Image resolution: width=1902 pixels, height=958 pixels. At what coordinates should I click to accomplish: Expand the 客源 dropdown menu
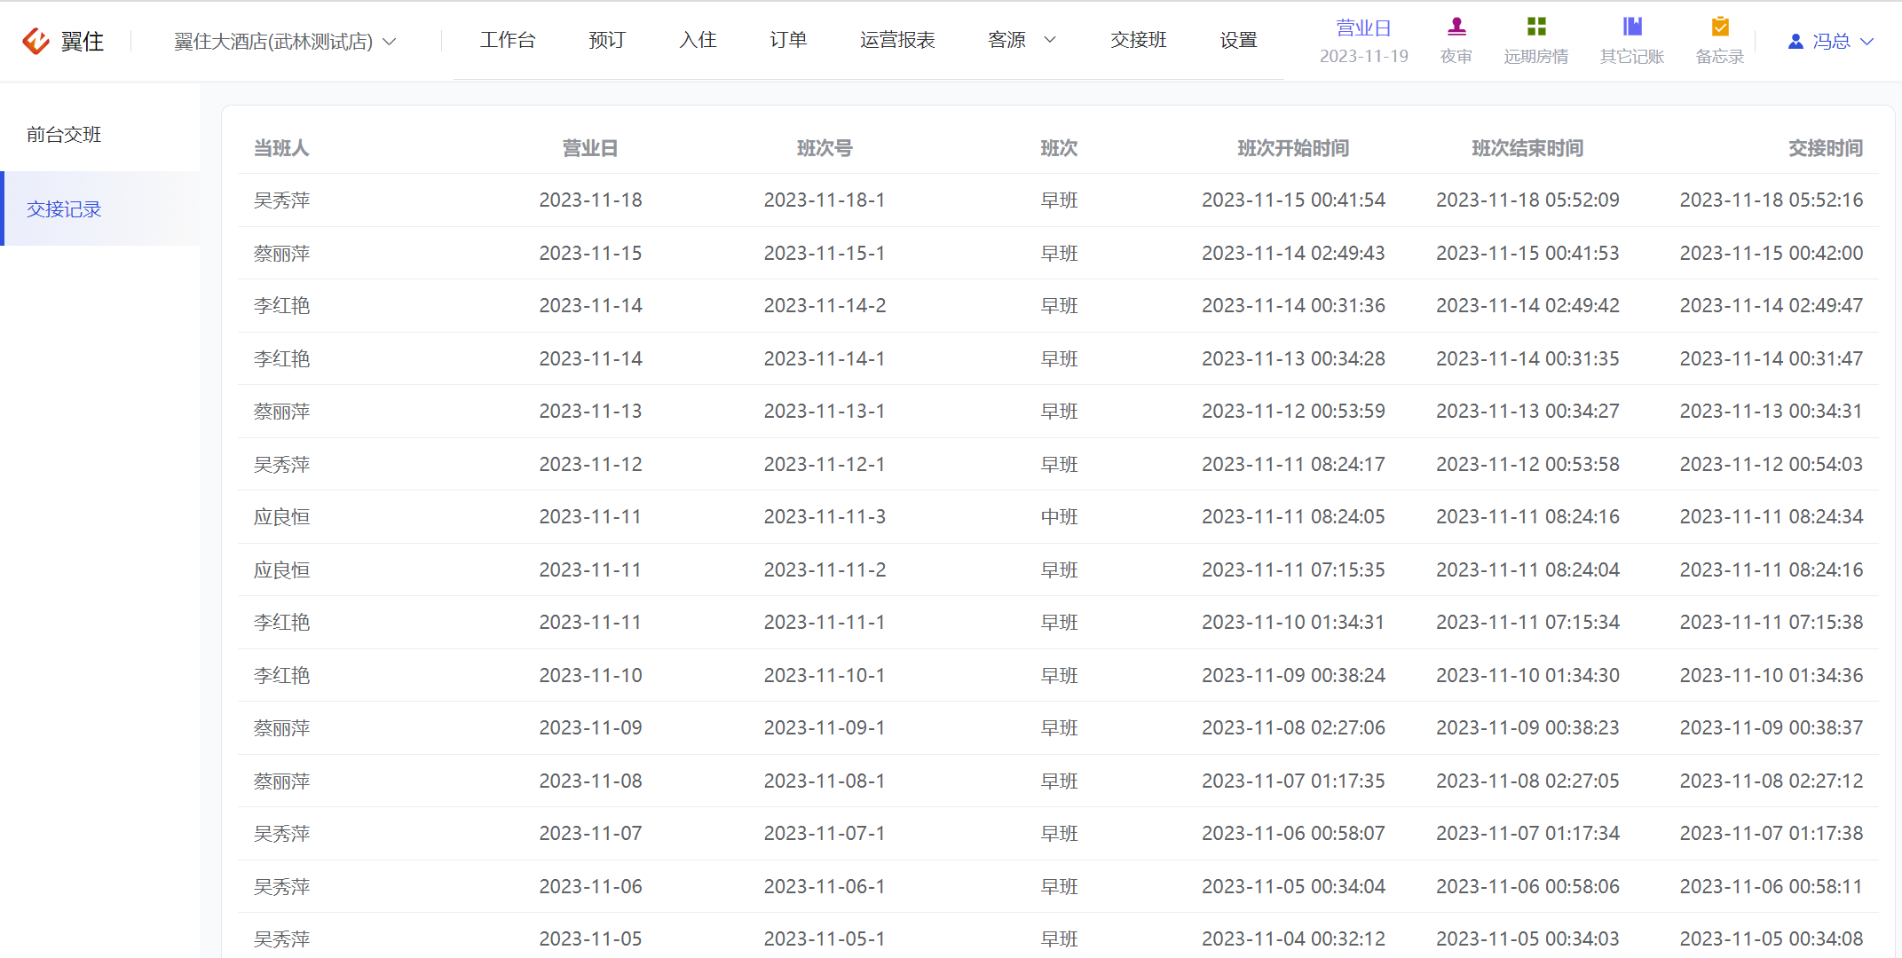pyautogui.click(x=1022, y=40)
